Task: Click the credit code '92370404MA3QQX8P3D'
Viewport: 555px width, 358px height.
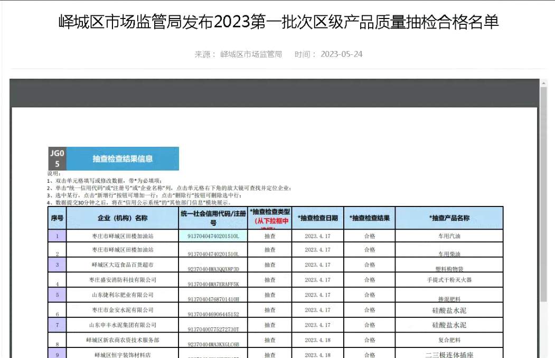Action: coord(213,269)
